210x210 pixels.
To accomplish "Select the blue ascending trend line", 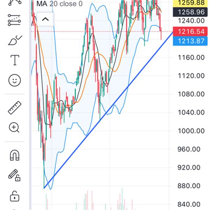I will (x=108, y=111).
